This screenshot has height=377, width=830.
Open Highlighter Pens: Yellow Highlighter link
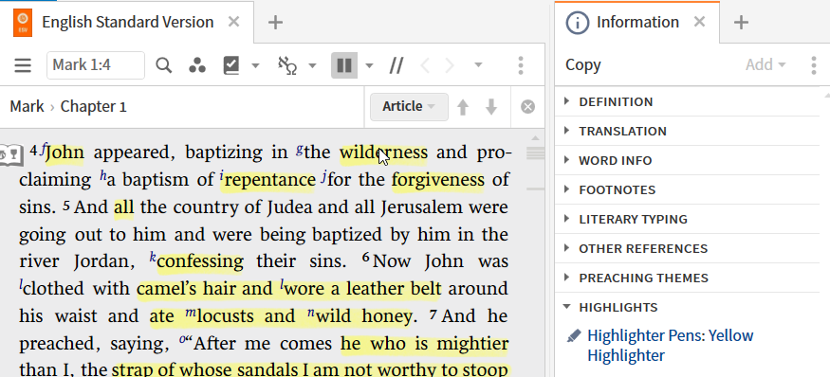click(670, 346)
